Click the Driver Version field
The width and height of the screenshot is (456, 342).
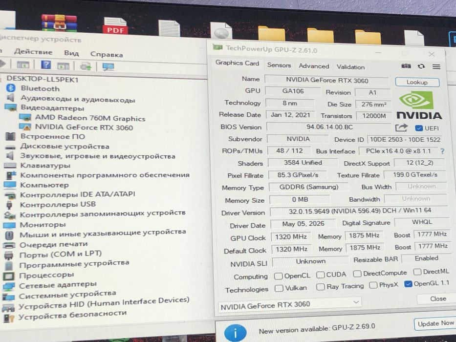click(359, 211)
